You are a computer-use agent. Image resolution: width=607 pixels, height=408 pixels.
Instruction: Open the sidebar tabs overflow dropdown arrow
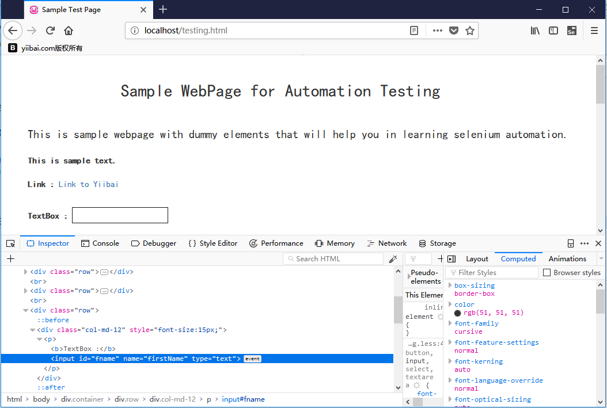601,258
